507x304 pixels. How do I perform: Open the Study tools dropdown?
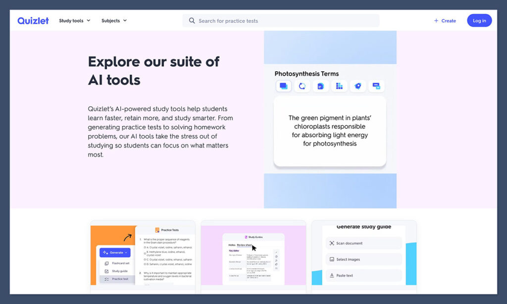coord(74,20)
